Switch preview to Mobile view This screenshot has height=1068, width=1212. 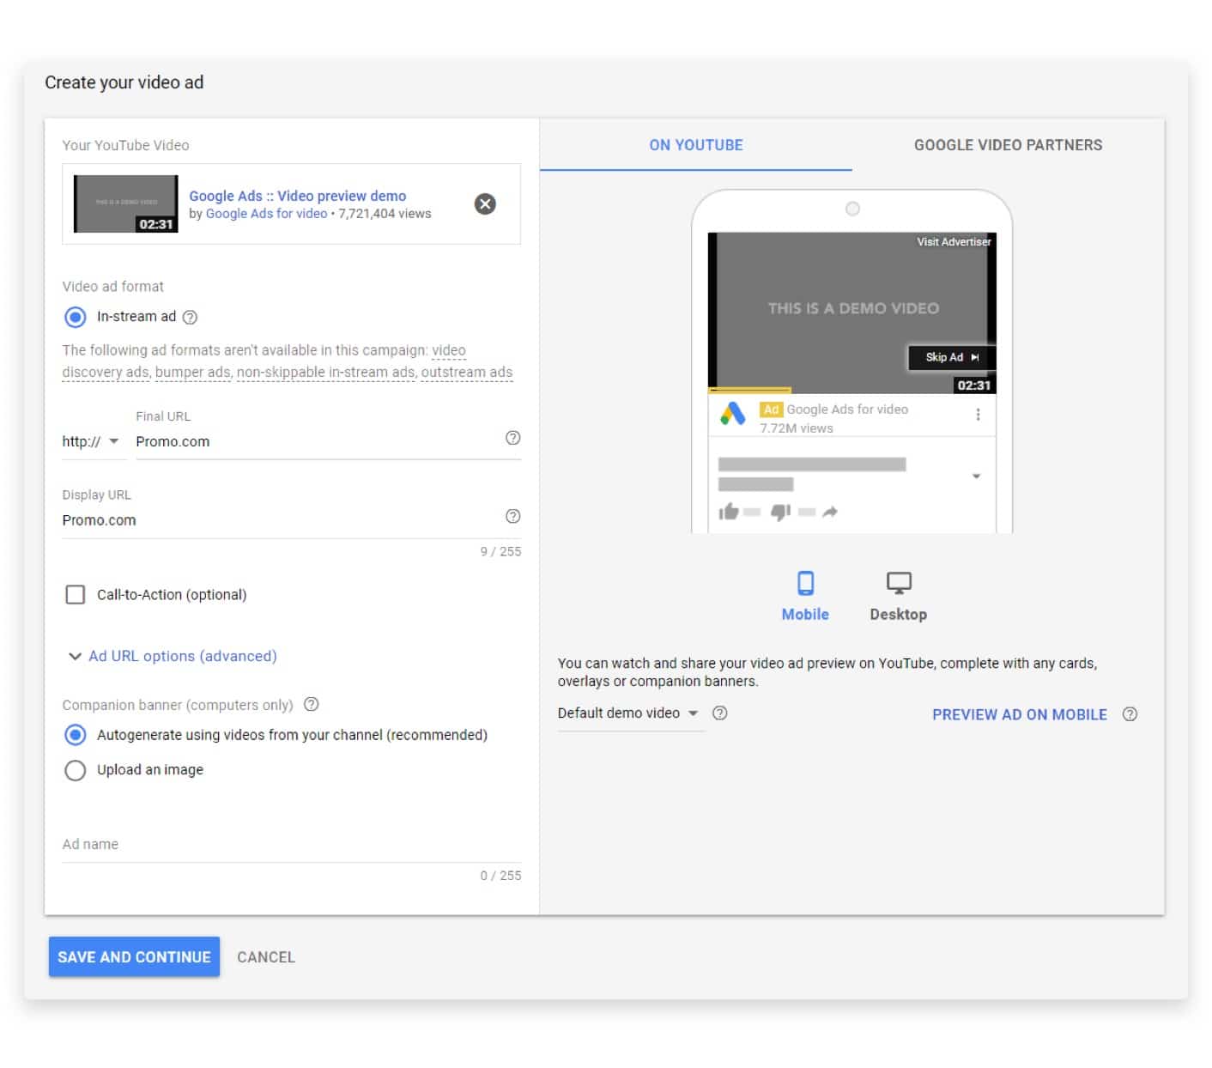805,595
